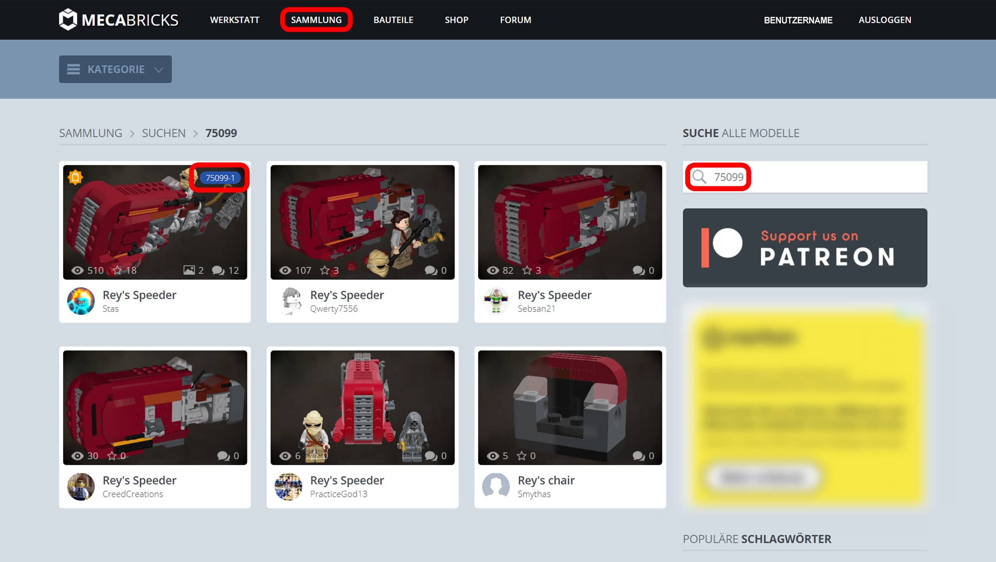This screenshot has height=562, width=996.
Task: Click star icon on Sebsan21's model
Action: click(x=527, y=270)
